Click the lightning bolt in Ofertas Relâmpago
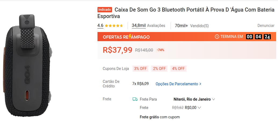This screenshot has height=124, width=278. (131, 37)
